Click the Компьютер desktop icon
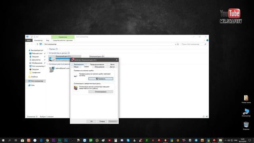 pos(246,112)
